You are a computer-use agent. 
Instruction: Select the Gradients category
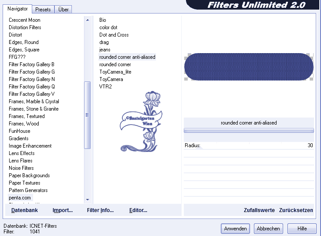pyautogui.click(x=19, y=138)
